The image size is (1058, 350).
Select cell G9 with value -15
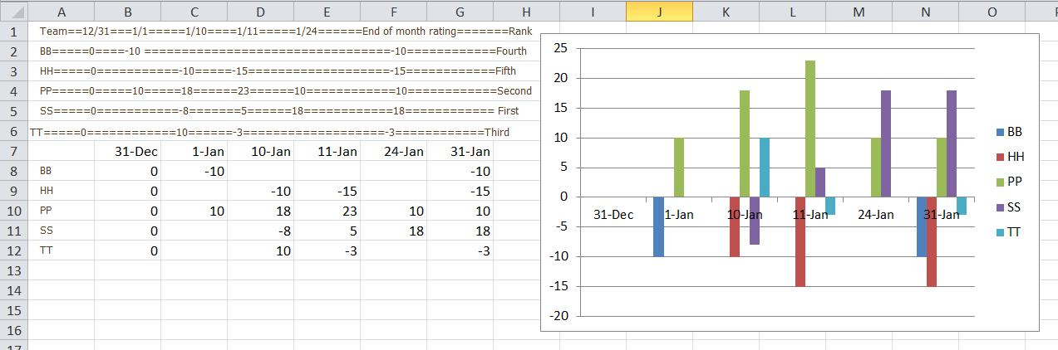click(x=460, y=191)
